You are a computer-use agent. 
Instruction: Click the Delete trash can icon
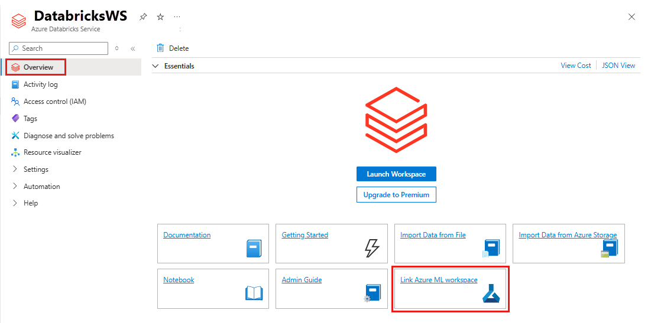(161, 48)
